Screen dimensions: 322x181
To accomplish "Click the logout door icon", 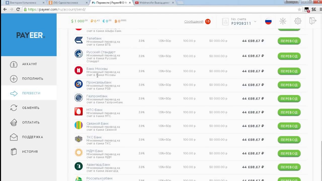I will coord(313,21).
